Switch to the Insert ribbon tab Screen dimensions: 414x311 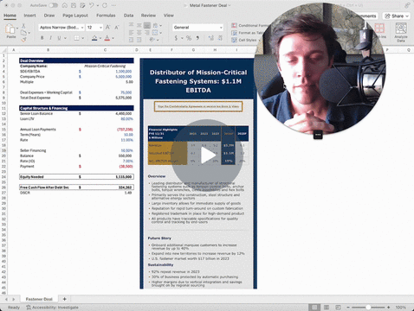(x=29, y=16)
